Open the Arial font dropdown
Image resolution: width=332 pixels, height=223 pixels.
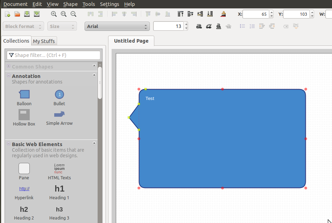(x=117, y=26)
